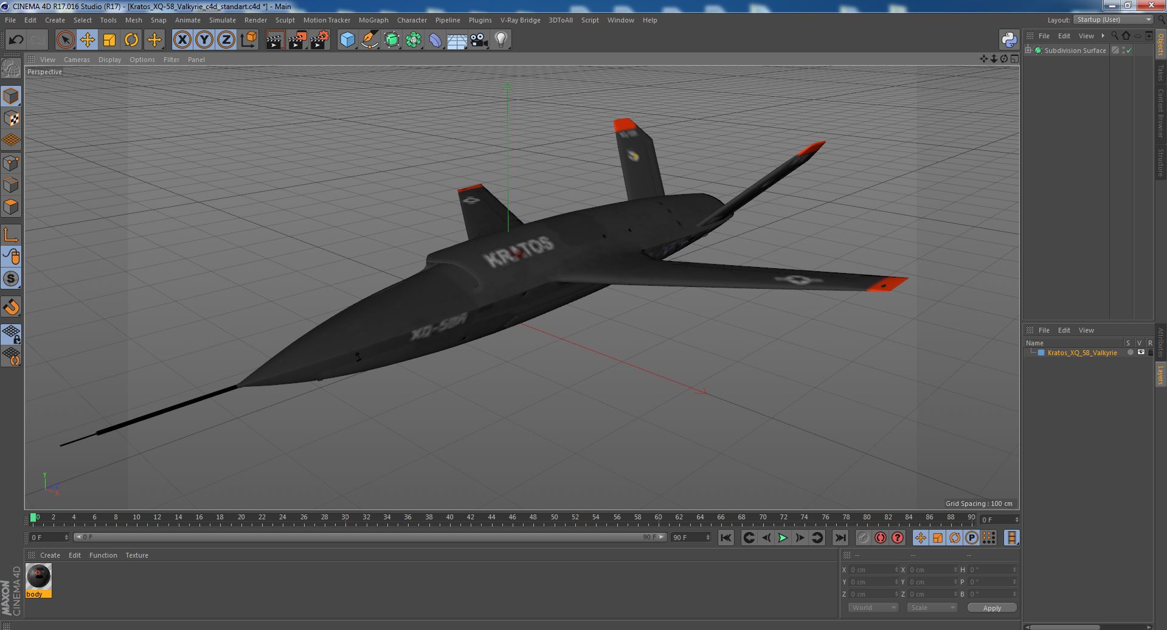Toggle viewport maximize icon
Viewport: 1167px width, 630px height.
pos(1014,59)
